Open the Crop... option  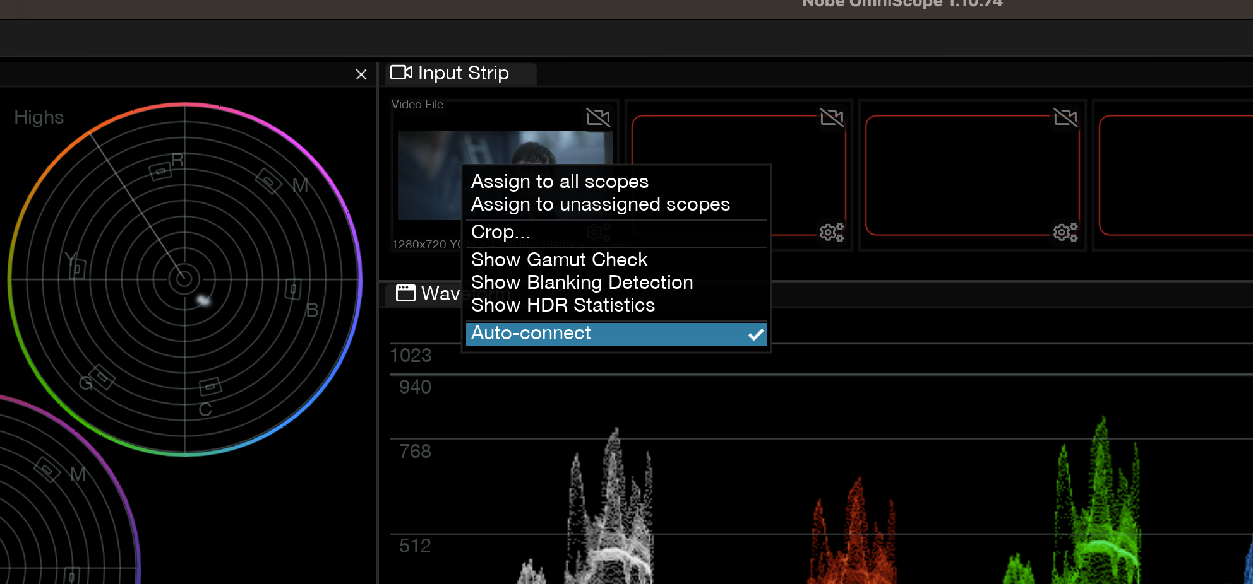(x=616, y=232)
